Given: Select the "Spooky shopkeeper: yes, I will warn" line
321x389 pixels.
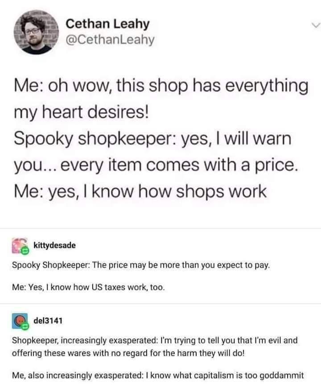Looking at the screenshot, I should 152,139.
